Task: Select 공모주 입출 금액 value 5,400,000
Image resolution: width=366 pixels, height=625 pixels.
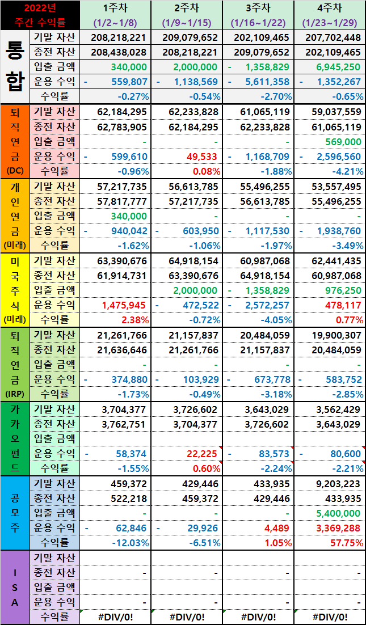Action: 330,514
